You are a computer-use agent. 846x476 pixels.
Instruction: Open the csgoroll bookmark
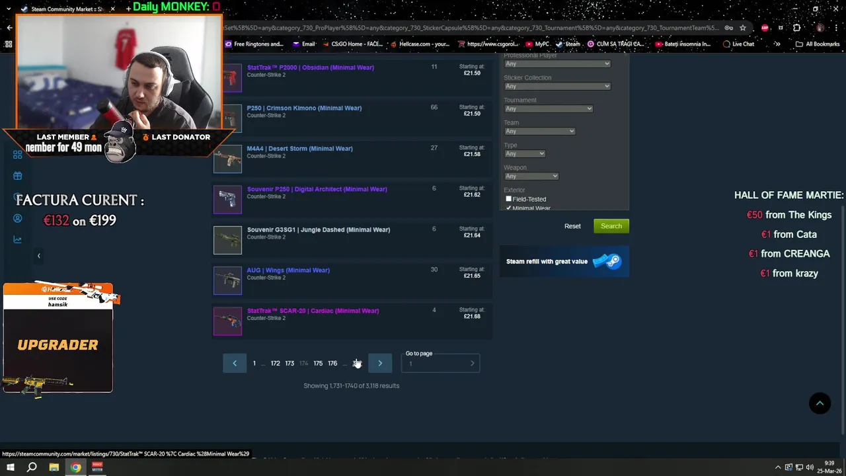pyautogui.click(x=489, y=44)
